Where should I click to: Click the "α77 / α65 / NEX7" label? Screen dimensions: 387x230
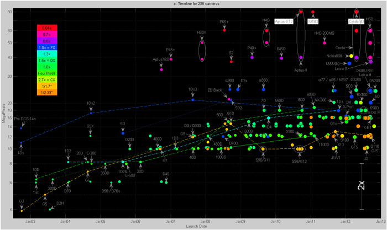[333, 80]
